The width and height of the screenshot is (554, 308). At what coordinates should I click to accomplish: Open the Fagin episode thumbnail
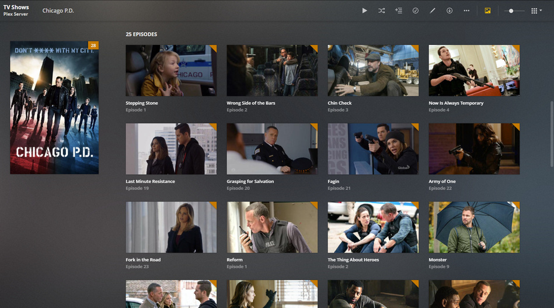point(373,149)
